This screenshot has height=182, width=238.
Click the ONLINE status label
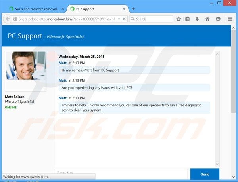point(11,108)
